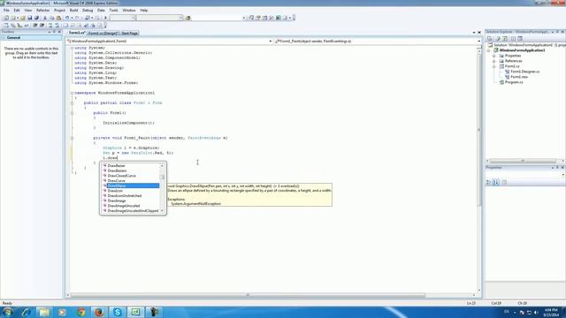Open the solution platform combo box
The image size is (566, 318).
point(160,18)
